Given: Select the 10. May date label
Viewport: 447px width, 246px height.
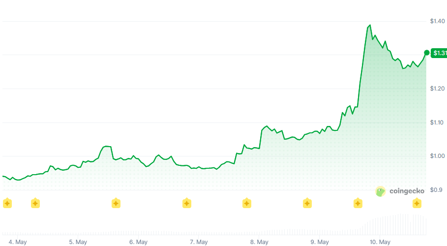Looking at the screenshot, I should click(380, 242).
